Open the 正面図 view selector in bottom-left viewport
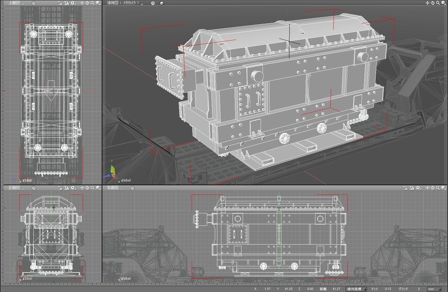 [x=16, y=188]
